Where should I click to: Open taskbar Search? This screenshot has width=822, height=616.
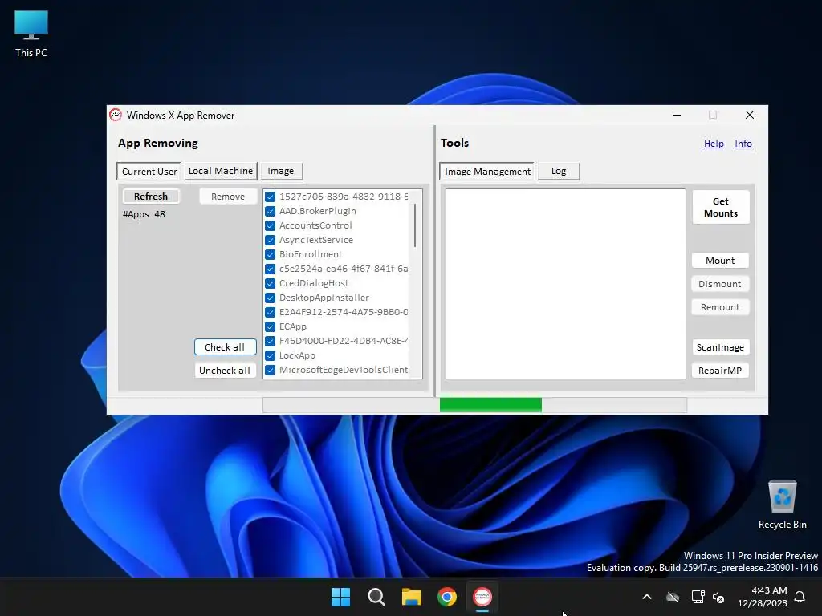click(x=376, y=597)
